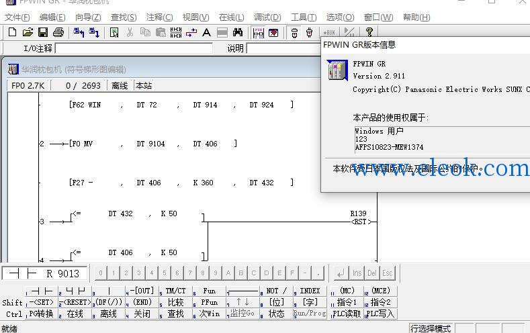Click the yellow question mark Help icon
530x333 pixels.
coord(369,32)
